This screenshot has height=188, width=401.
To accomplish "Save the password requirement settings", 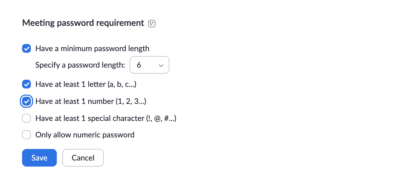I will [x=39, y=158].
